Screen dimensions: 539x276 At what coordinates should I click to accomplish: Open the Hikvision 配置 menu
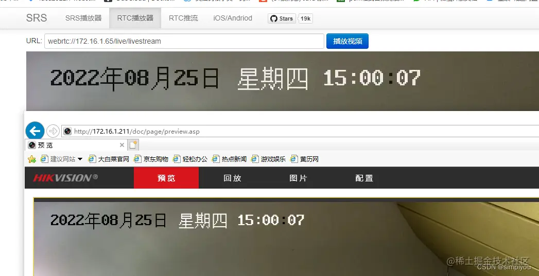click(364, 178)
